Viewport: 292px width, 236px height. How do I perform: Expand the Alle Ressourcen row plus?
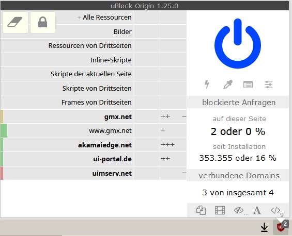coord(79,18)
